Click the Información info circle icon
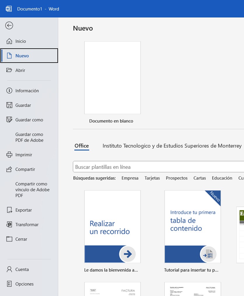 pyautogui.click(x=9, y=91)
